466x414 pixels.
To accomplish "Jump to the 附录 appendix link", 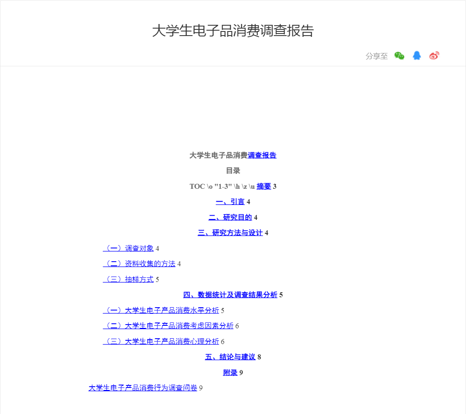I will (x=230, y=373).
